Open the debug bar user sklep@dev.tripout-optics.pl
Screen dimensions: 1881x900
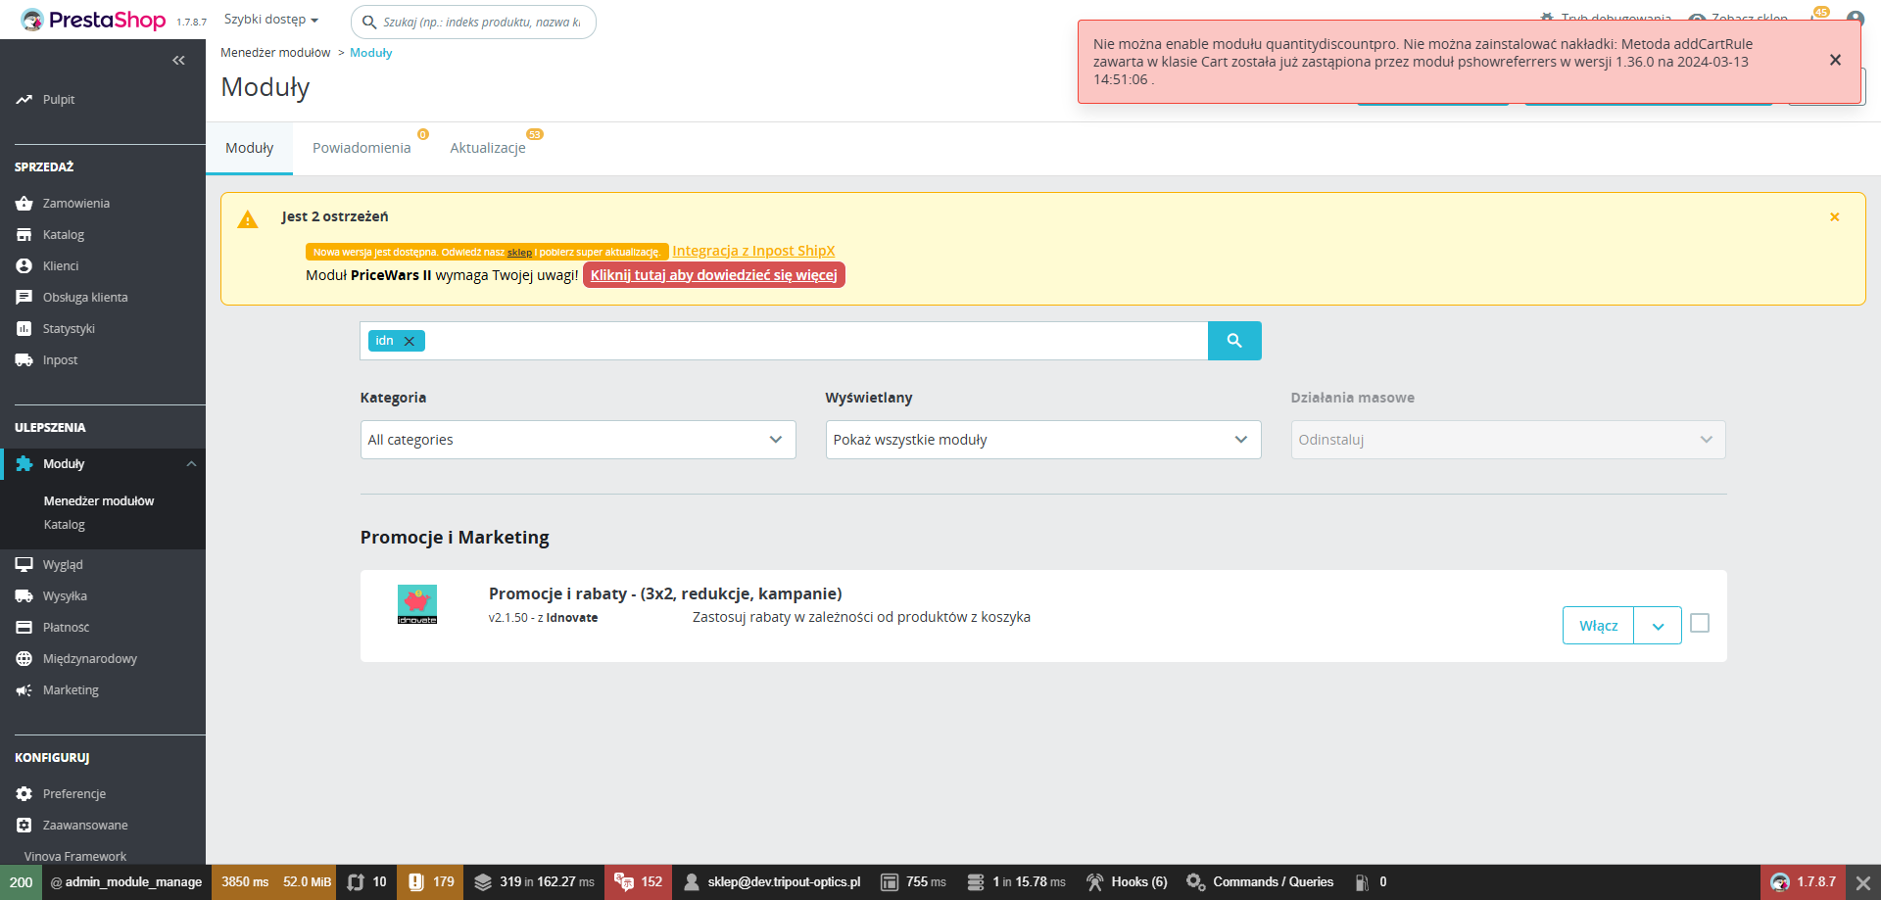pos(772,882)
